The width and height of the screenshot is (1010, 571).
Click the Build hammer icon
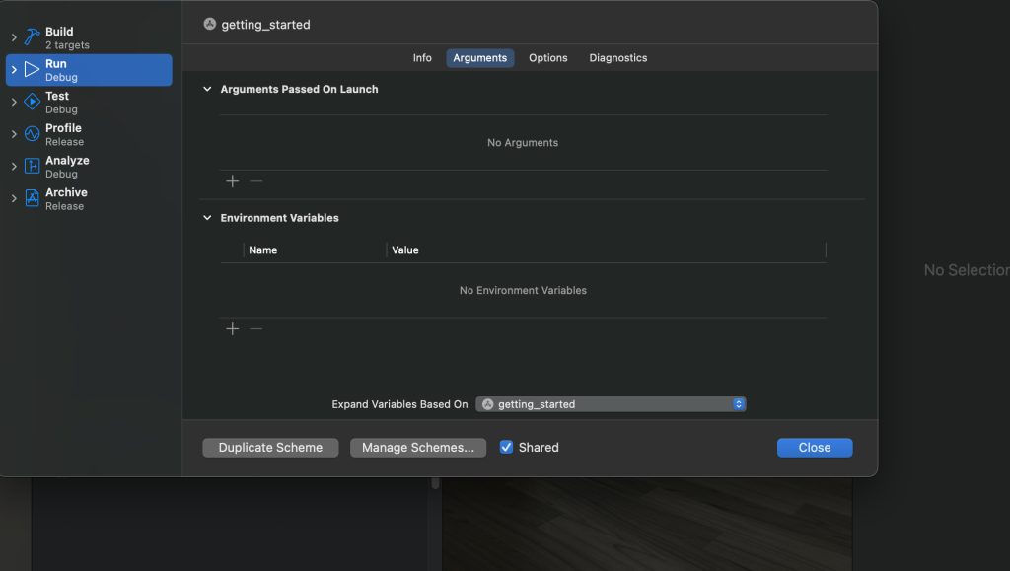(32, 37)
